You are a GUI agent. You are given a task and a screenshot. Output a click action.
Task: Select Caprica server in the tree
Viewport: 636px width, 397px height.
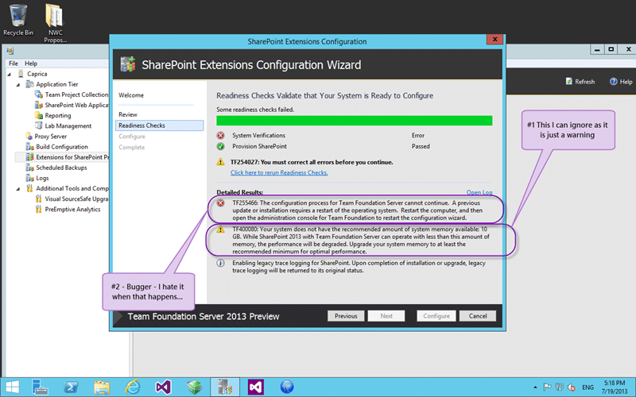(37, 74)
